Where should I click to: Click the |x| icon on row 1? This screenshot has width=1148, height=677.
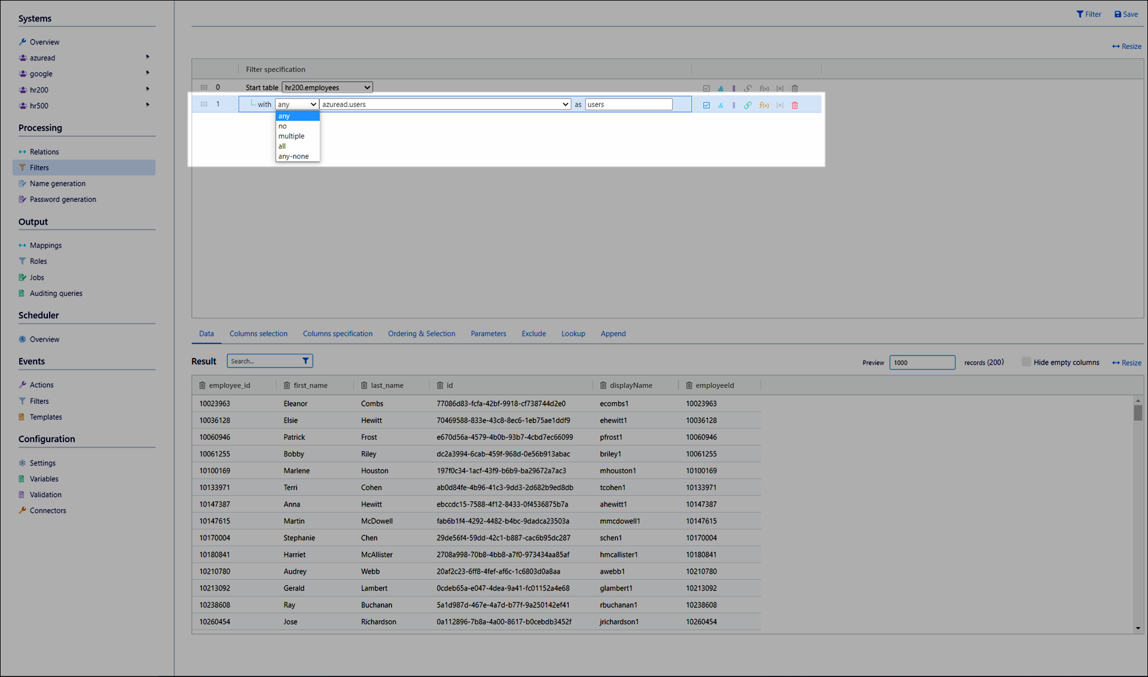pos(780,105)
